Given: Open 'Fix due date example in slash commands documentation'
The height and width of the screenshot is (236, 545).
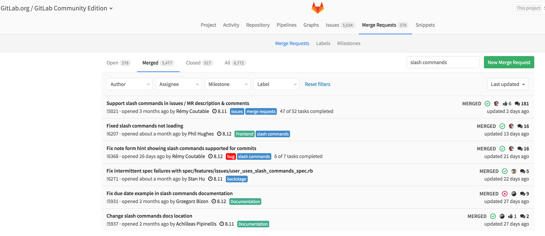Looking at the screenshot, I should coord(169,194).
